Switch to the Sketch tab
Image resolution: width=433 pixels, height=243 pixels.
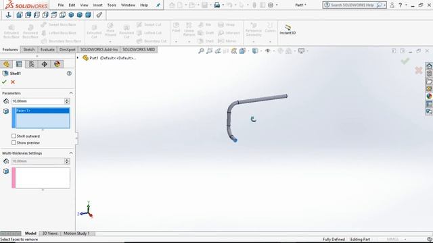(x=28, y=49)
